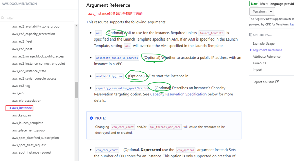Click the On This Page list icon
This screenshot has height=161, width=294.
[x=251, y=35]
